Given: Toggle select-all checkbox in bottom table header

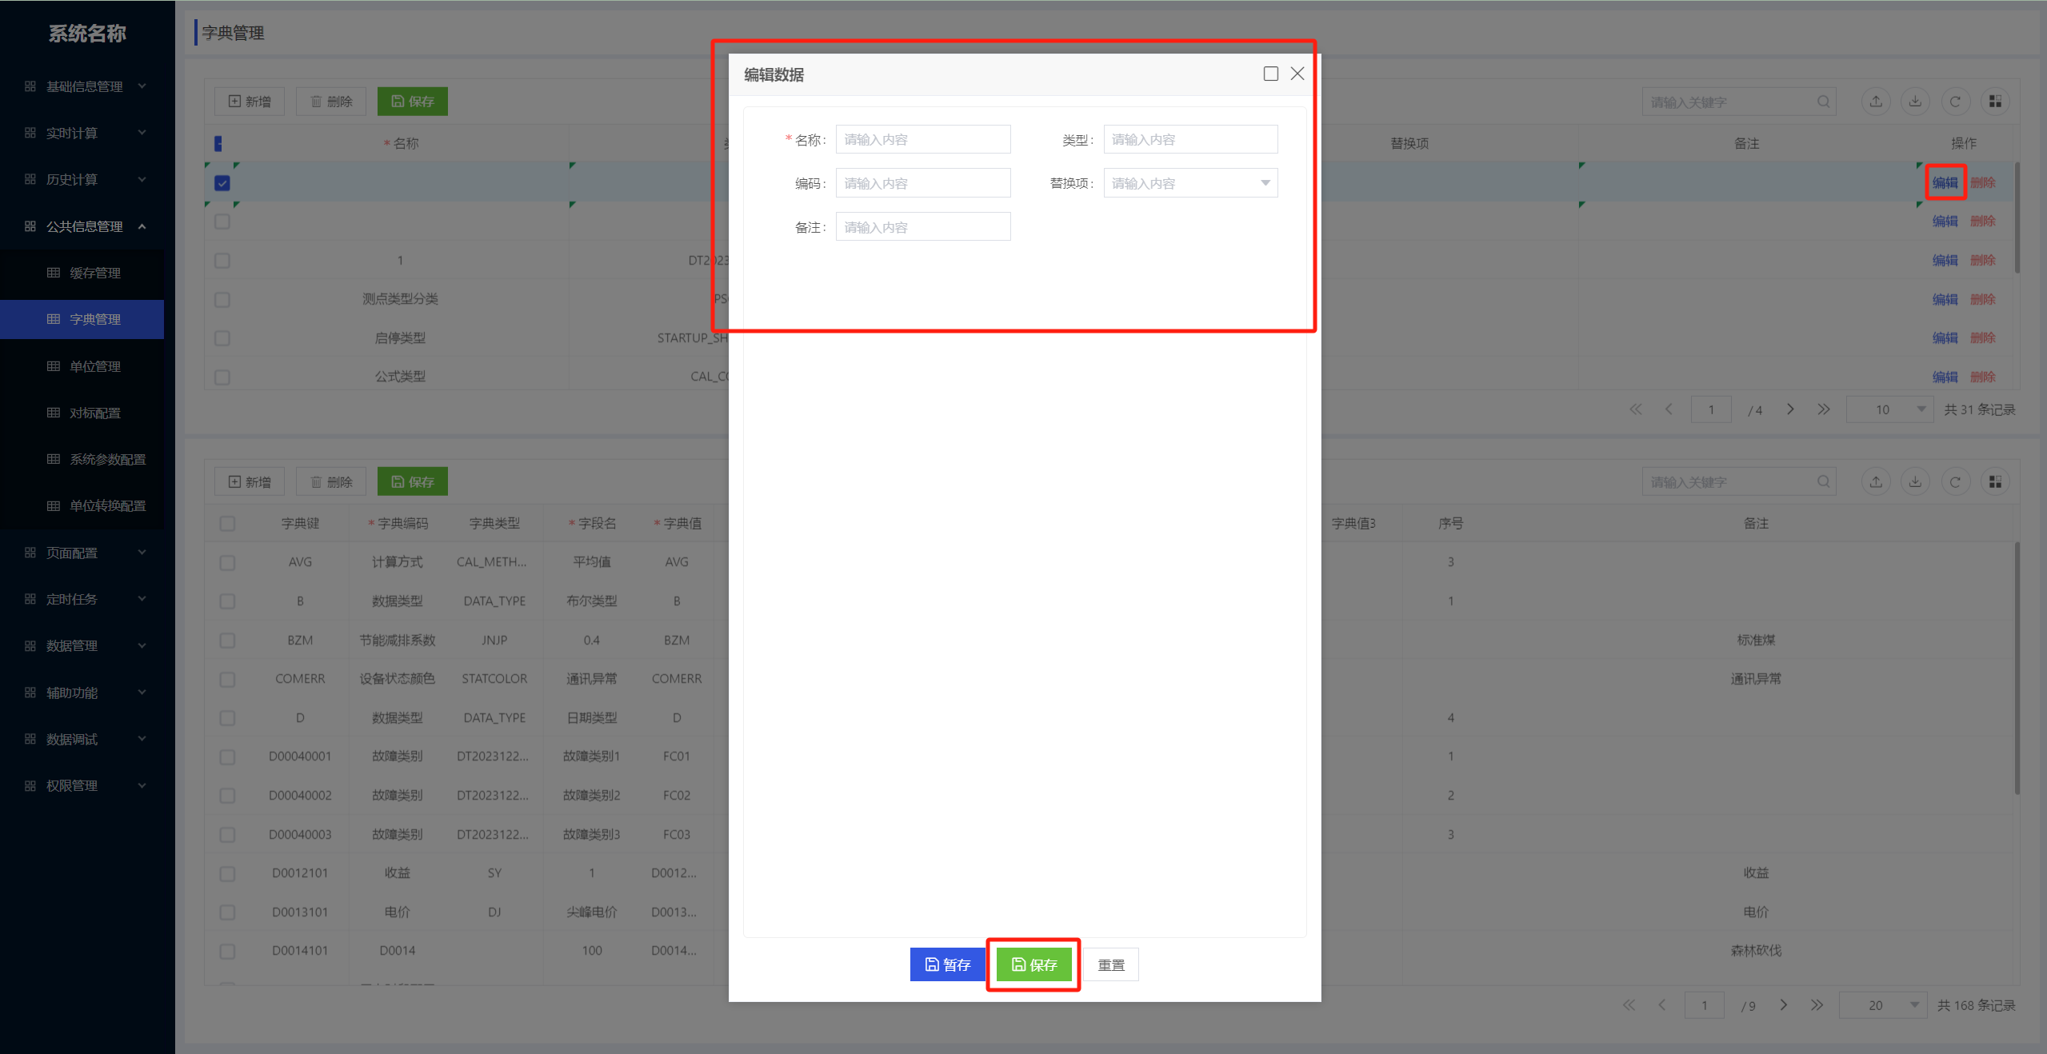Looking at the screenshot, I should pos(227,524).
